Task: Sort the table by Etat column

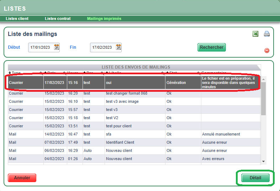Action: (x=173, y=73)
